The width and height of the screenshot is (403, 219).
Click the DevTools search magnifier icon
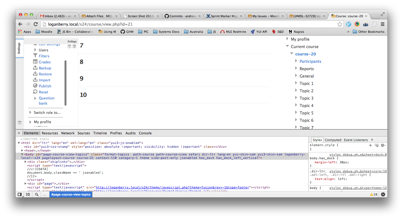pos(37,194)
